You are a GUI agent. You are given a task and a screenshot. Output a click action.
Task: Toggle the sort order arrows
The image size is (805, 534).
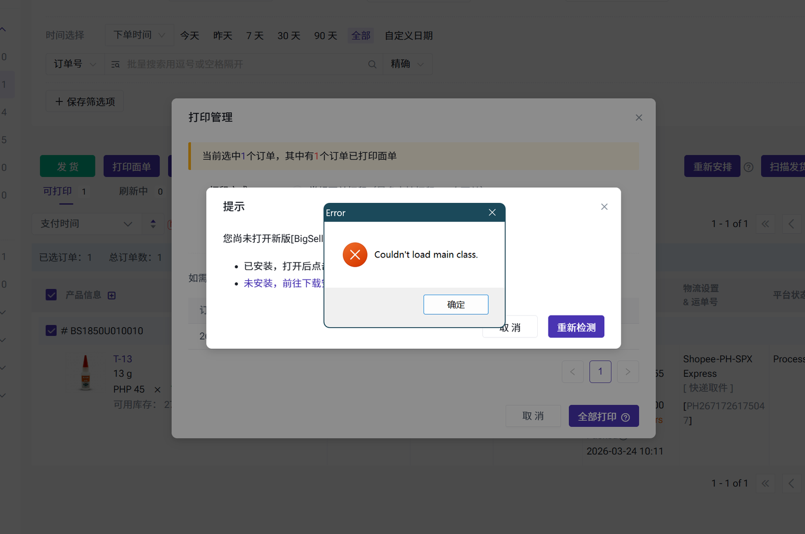153,224
